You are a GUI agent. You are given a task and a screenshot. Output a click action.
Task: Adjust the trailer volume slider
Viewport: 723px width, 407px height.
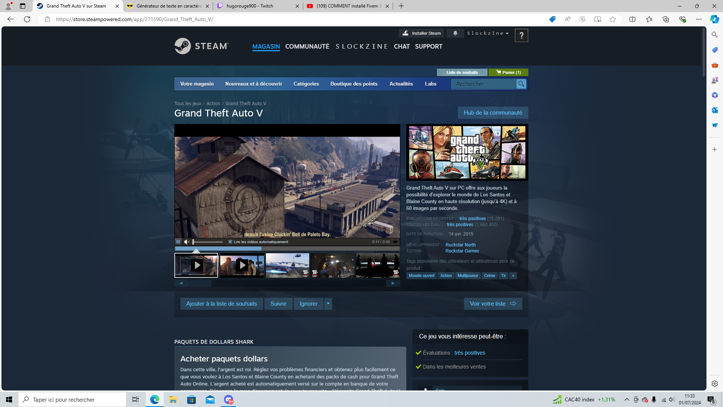pyautogui.click(x=207, y=242)
